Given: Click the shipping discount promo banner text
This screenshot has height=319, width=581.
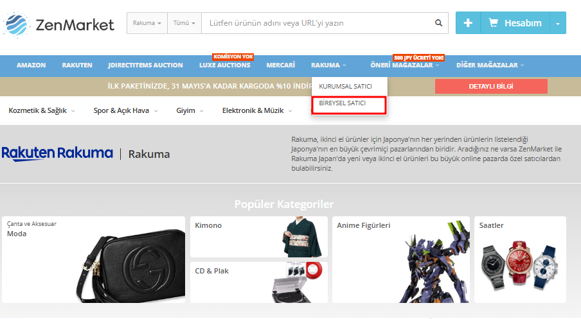Looking at the screenshot, I should (x=210, y=86).
